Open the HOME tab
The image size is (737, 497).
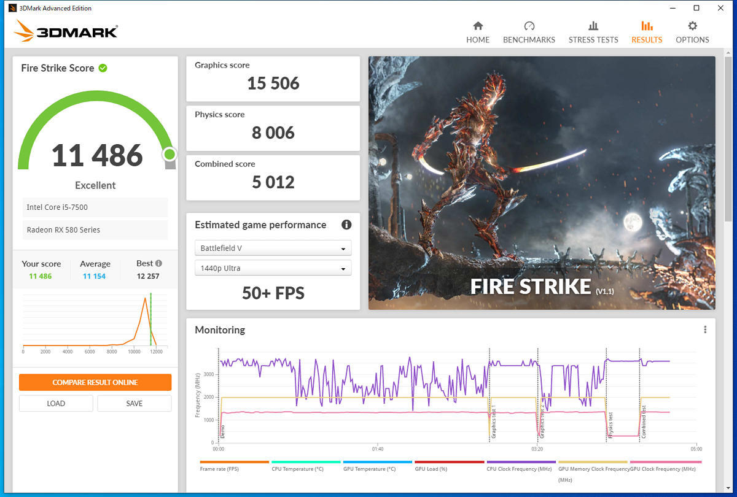[478, 33]
